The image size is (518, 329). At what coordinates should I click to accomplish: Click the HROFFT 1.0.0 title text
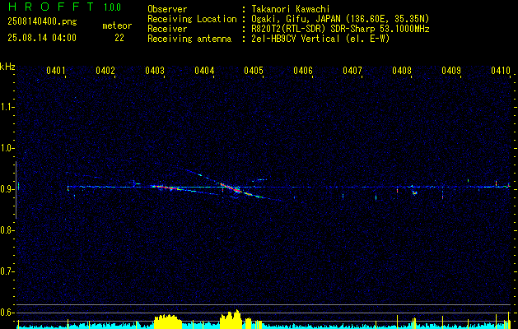(x=65, y=7)
